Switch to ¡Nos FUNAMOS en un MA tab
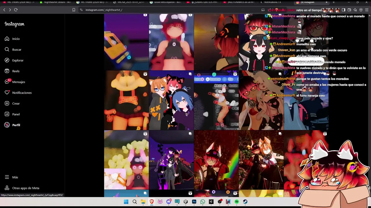 click(x=240, y=2)
